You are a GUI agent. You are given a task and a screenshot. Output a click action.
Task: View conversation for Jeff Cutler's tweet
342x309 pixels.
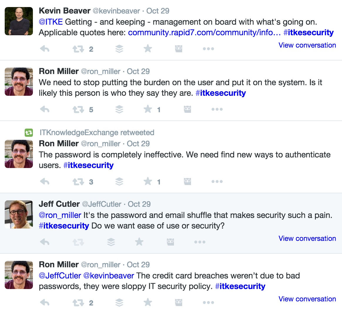(x=307, y=238)
